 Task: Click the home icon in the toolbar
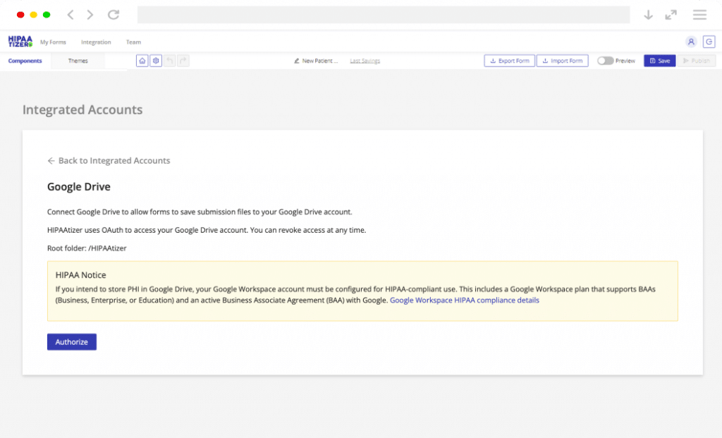pos(142,61)
